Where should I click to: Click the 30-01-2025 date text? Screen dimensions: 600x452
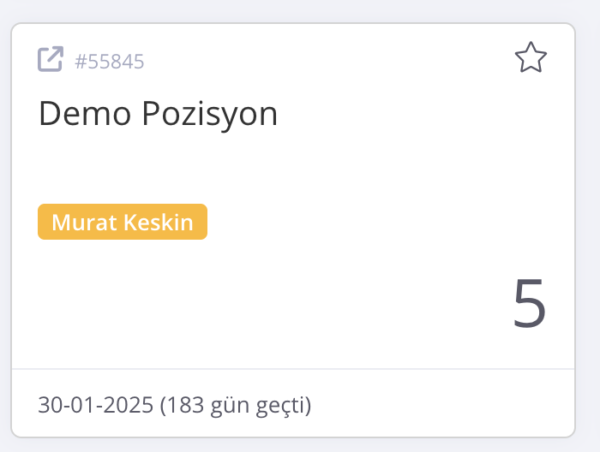[x=95, y=405]
